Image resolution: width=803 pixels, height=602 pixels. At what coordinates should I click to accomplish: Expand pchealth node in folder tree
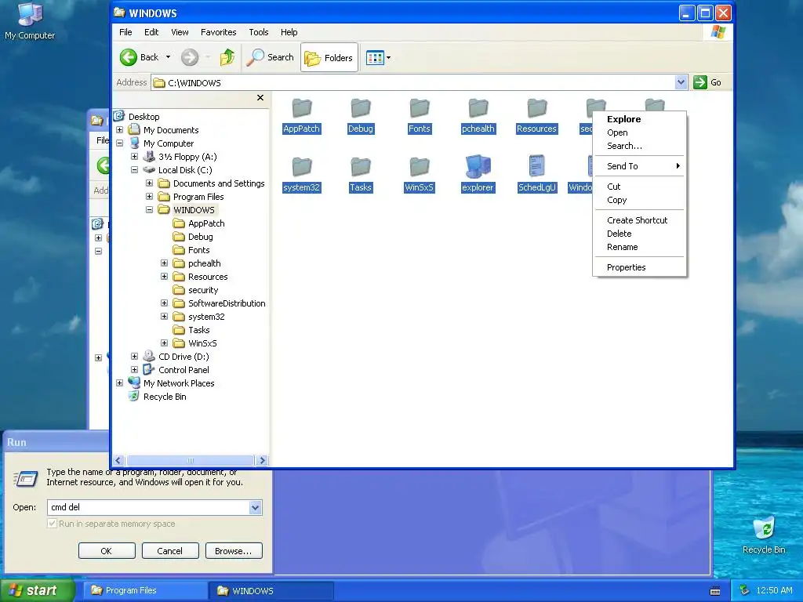(x=164, y=263)
